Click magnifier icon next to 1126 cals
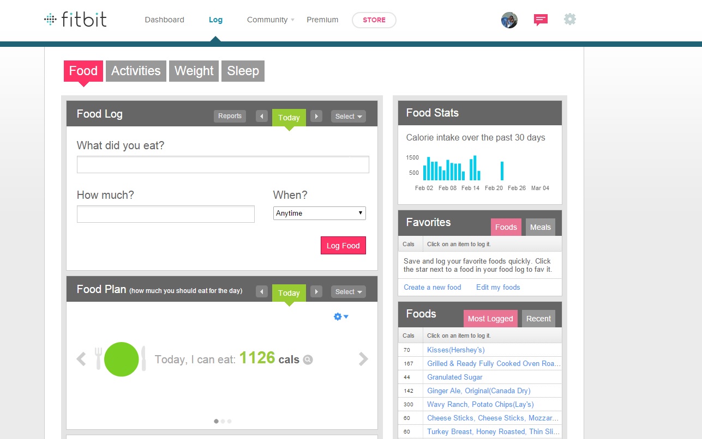The image size is (702, 439). [x=308, y=359]
